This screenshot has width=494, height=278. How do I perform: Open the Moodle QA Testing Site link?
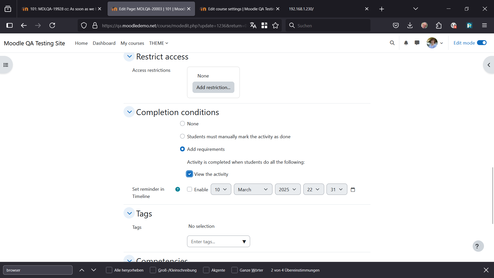pyautogui.click(x=34, y=43)
